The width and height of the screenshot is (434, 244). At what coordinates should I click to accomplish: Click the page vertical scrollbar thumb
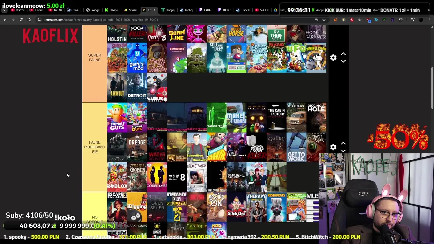(432, 88)
